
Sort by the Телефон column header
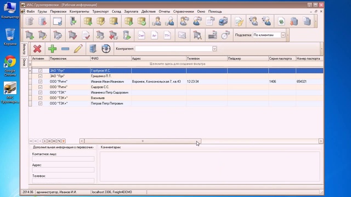pyautogui.click(x=207, y=59)
